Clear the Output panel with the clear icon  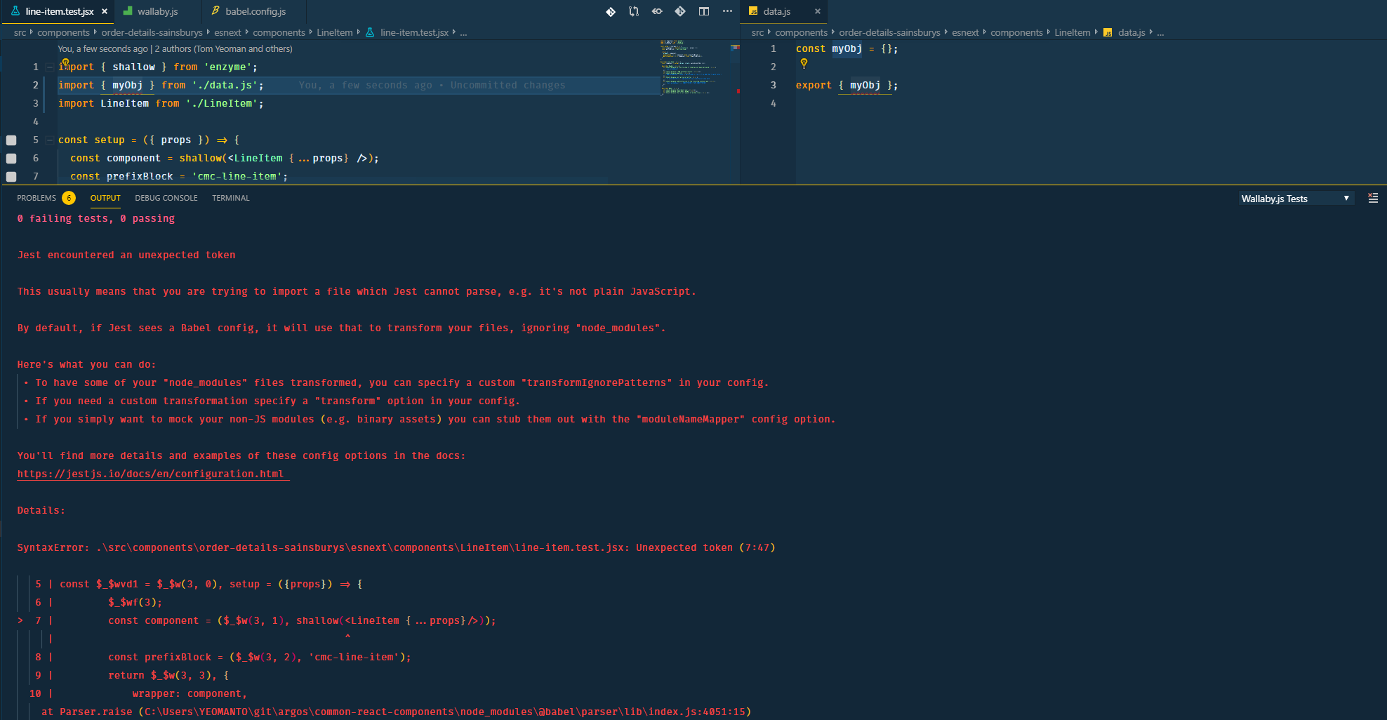tap(1373, 198)
